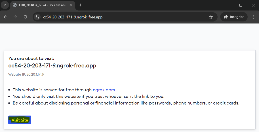Maximize the browser window

point(241,5)
